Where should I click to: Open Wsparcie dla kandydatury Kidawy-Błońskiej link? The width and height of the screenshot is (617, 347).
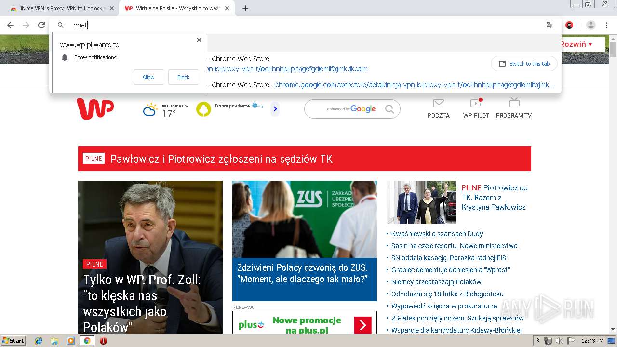(x=456, y=330)
